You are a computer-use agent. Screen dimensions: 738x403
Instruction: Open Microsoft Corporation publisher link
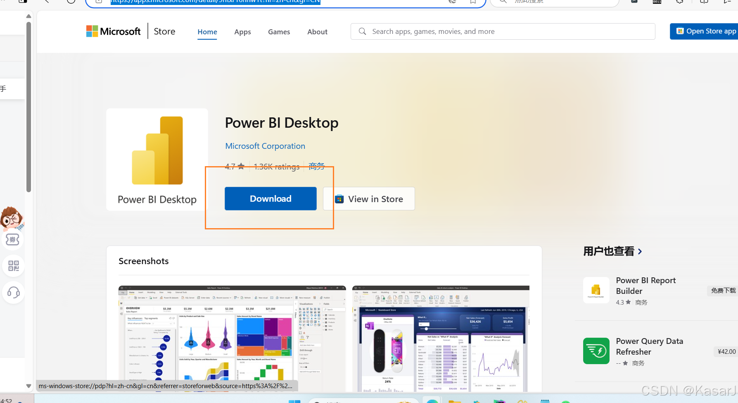coord(265,146)
